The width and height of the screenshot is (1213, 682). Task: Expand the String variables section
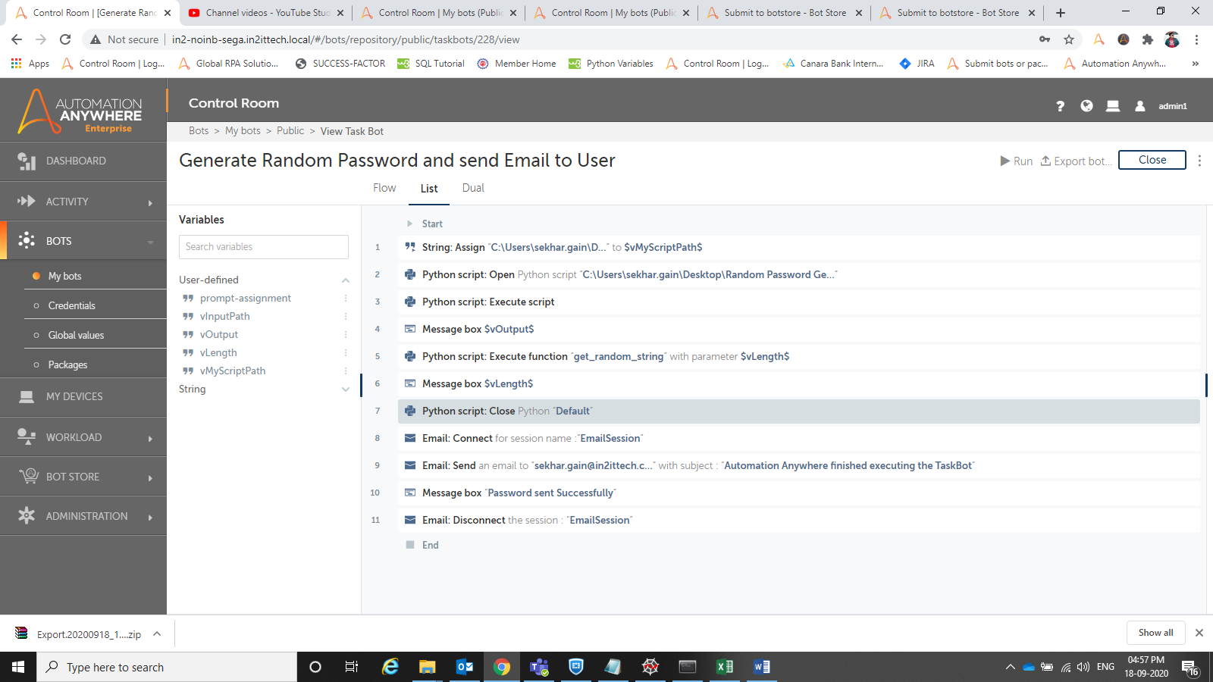[346, 389]
